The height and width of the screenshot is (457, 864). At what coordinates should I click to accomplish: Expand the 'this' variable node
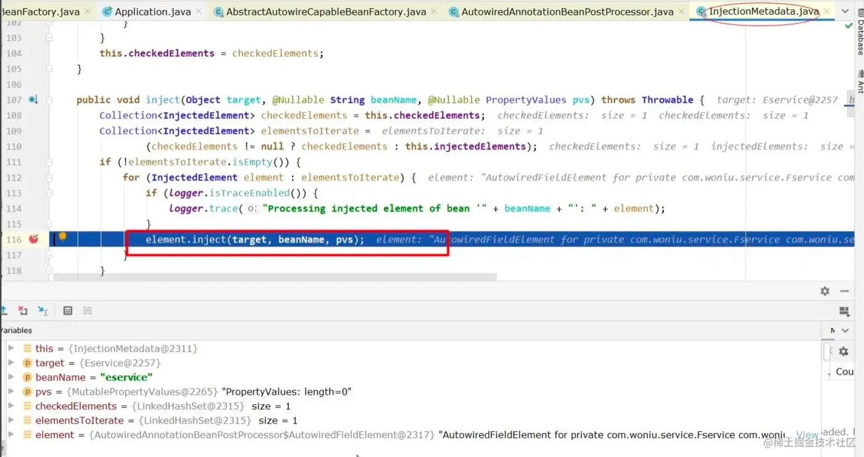10,349
